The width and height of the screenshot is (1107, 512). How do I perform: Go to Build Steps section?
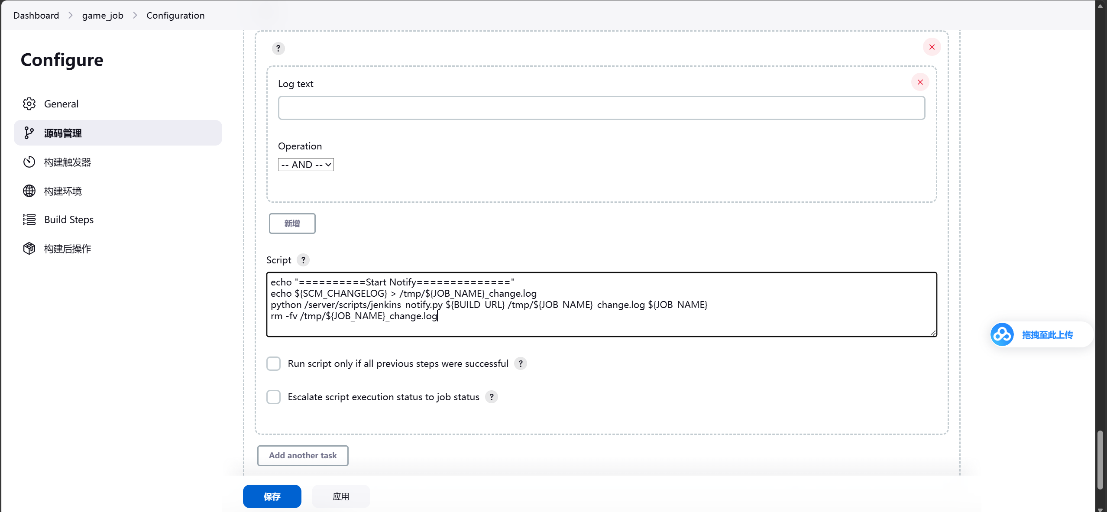(118, 220)
